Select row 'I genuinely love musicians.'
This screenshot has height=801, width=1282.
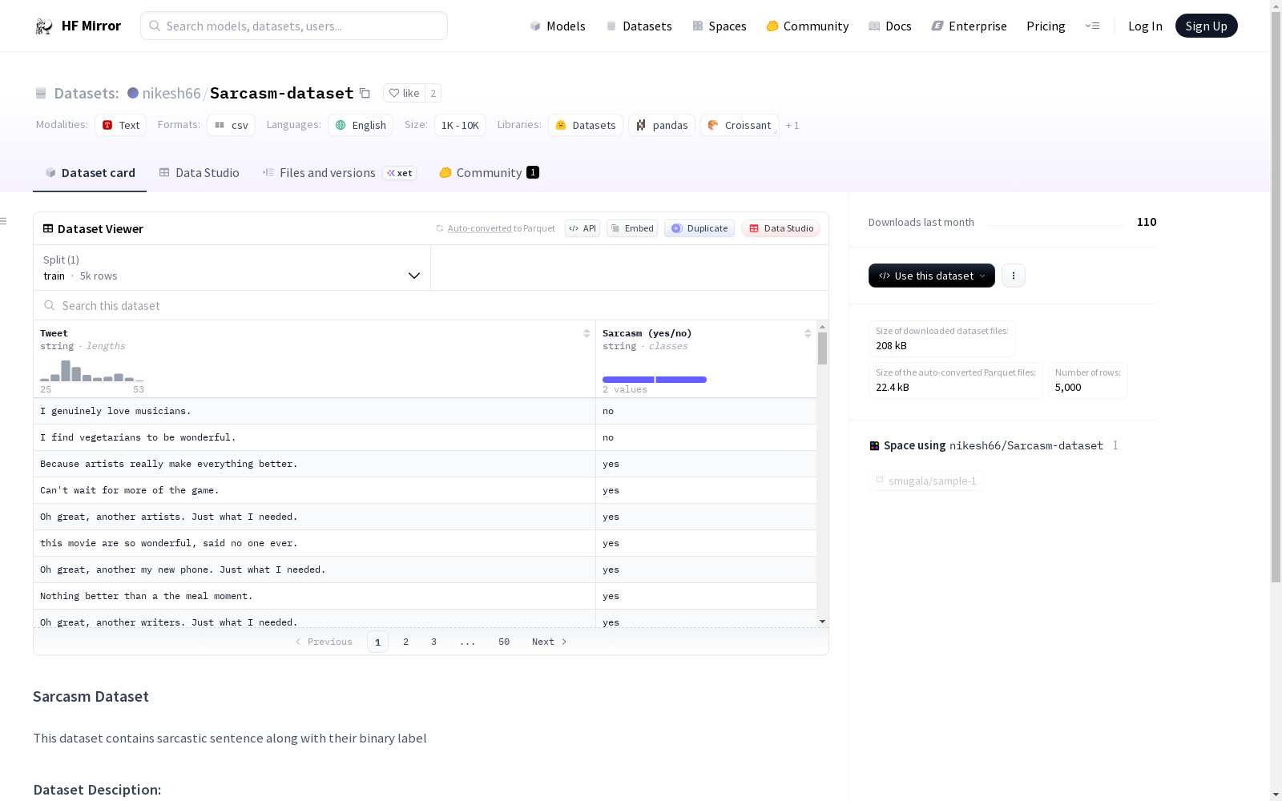coord(425,411)
